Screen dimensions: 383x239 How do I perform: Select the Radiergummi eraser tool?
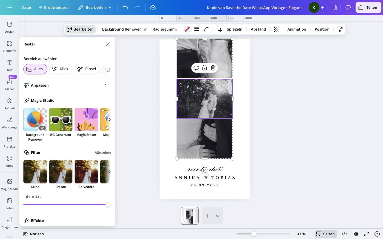165,29
